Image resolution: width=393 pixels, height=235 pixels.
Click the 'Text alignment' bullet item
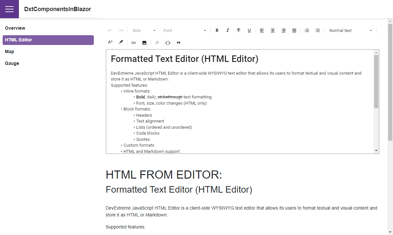150,121
